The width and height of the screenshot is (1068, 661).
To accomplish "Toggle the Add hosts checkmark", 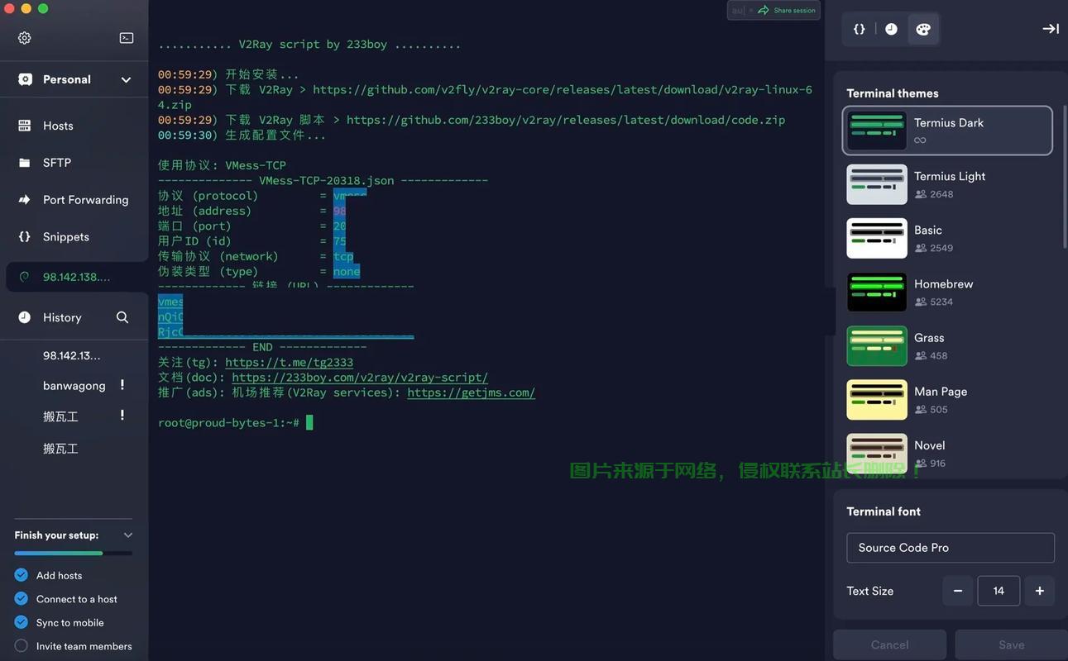I will (22, 575).
